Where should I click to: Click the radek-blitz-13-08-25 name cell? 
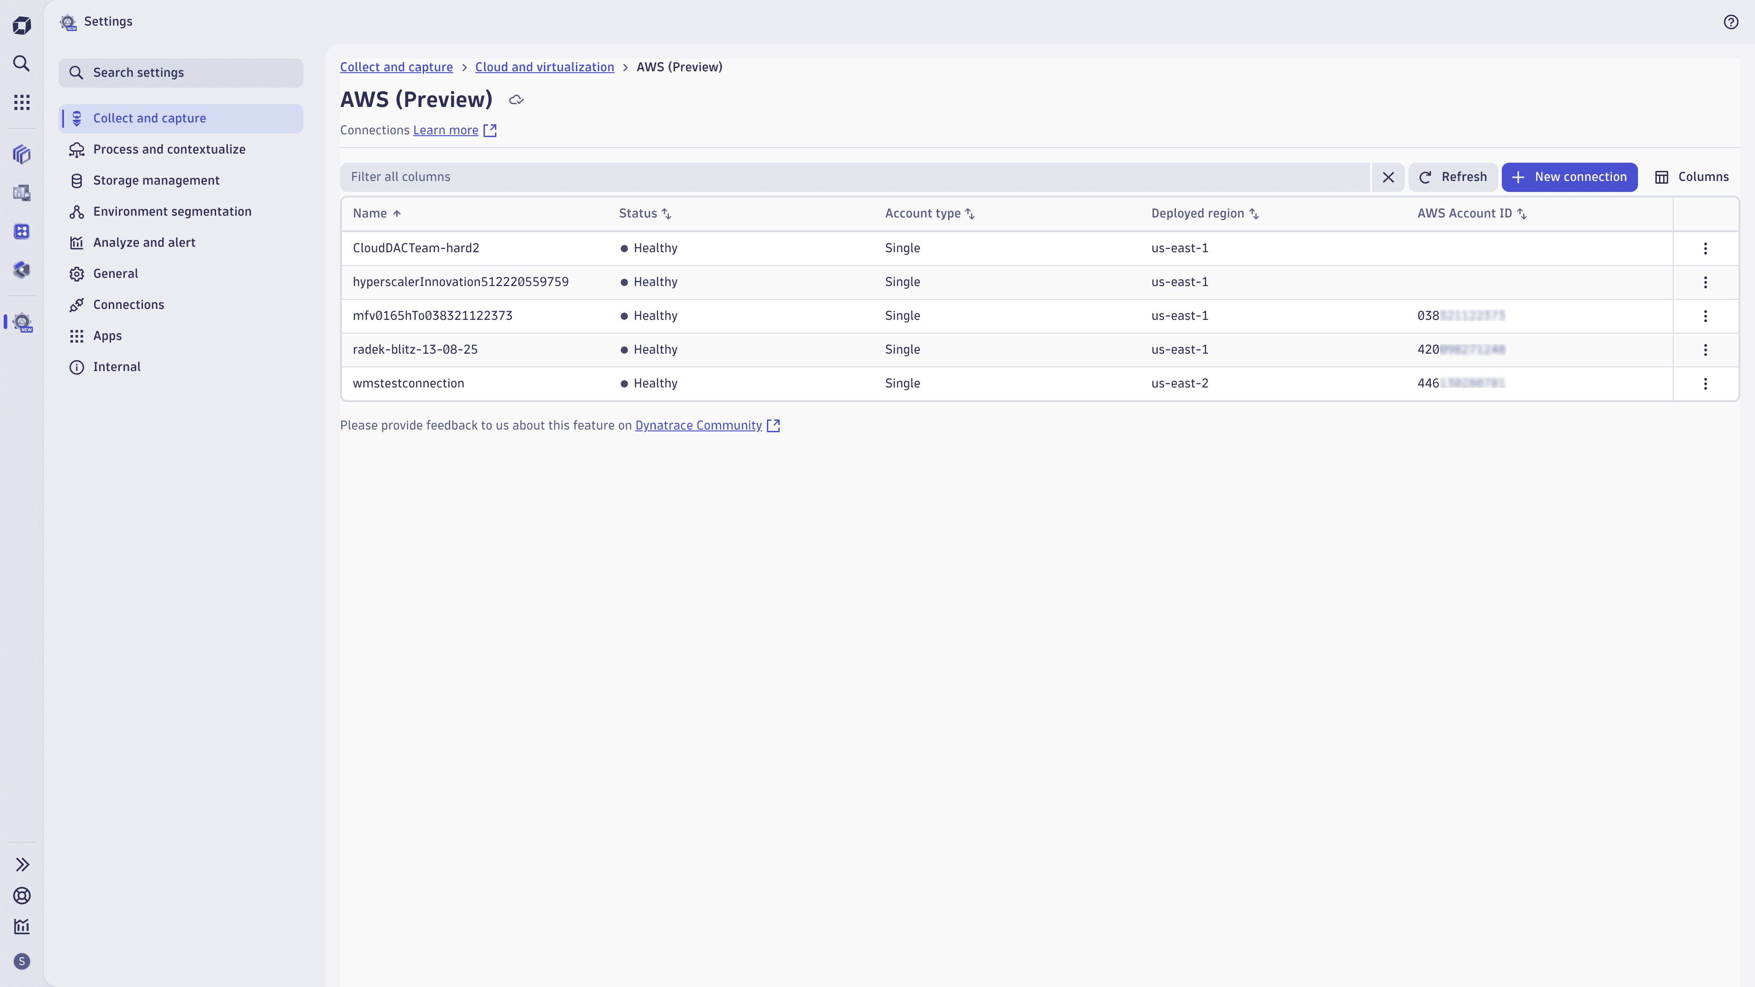[415, 350]
